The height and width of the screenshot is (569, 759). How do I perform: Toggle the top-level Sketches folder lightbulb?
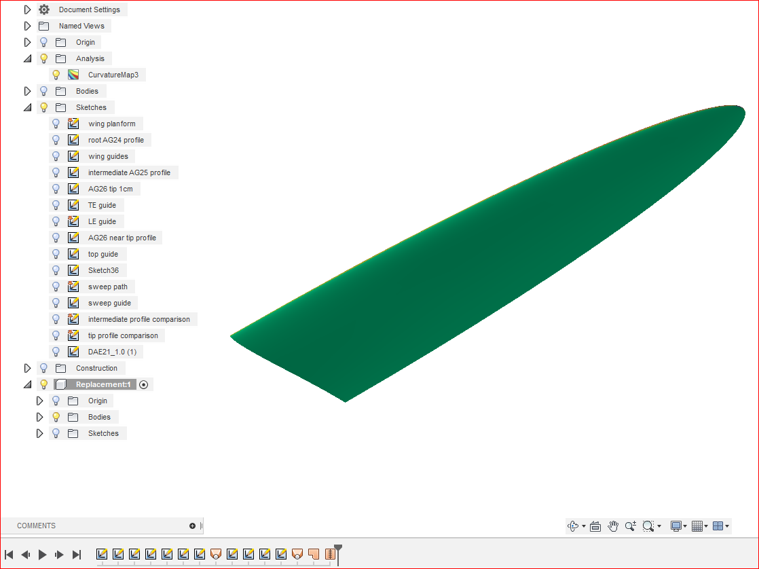pyautogui.click(x=43, y=107)
